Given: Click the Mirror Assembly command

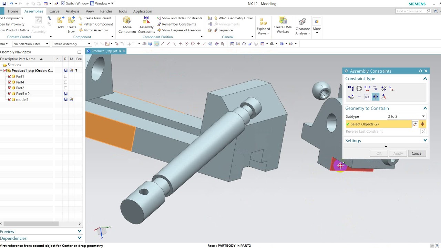Looking at the screenshot, I should tap(93, 30).
